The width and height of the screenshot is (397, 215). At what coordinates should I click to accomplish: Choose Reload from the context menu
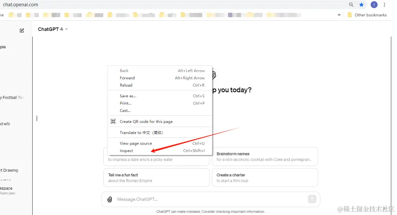tap(160, 85)
